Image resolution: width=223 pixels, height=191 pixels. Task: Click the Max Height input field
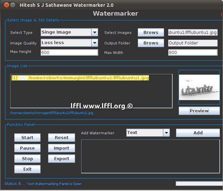pos(69,53)
